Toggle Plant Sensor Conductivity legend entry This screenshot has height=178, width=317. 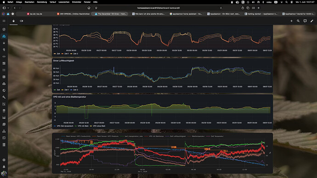coord(76,136)
